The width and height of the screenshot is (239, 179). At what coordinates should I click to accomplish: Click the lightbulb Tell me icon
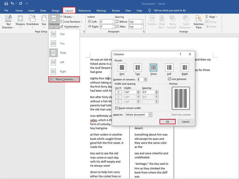click(x=150, y=10)
